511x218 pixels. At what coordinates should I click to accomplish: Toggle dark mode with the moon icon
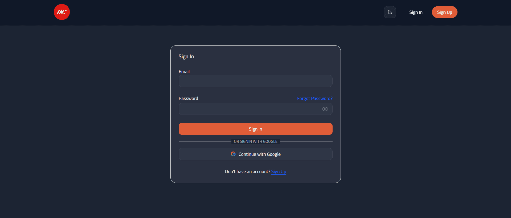[x=390, y=12]
